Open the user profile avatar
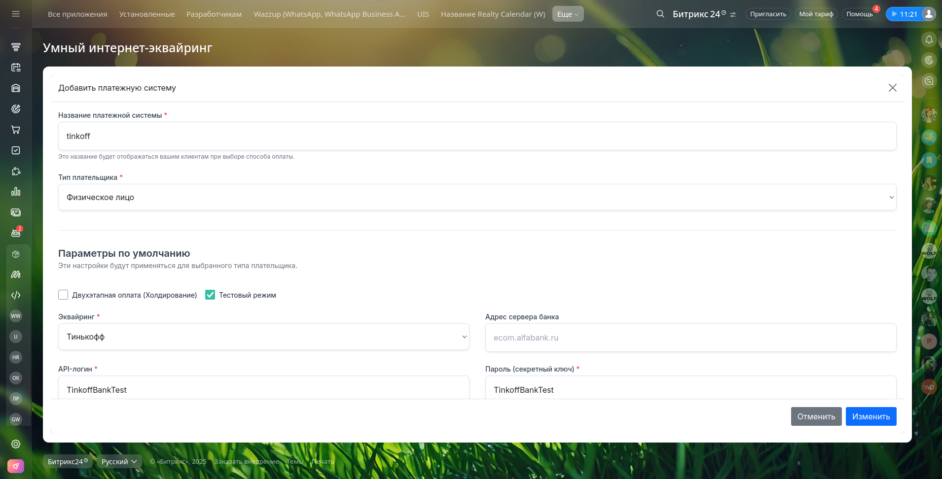Image resolution: width=942 pixels, height=479 pixels. 929,14
